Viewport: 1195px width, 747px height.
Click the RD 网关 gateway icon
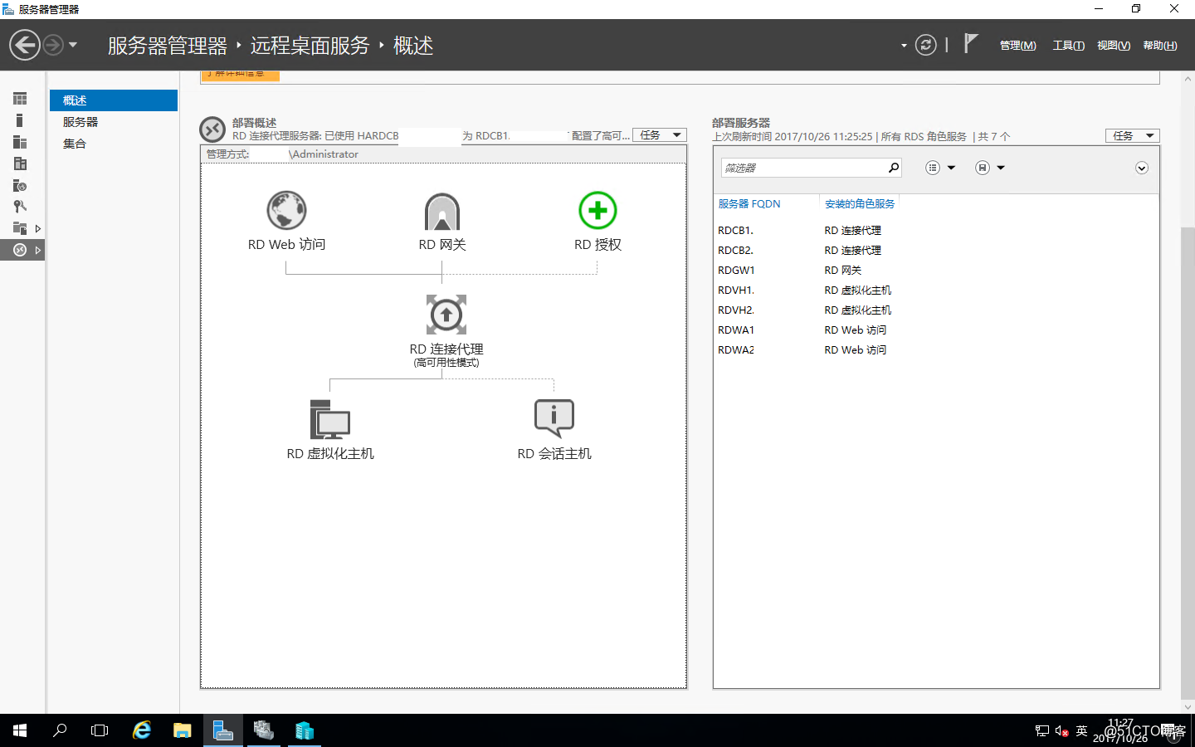click(x=442, y=211)
